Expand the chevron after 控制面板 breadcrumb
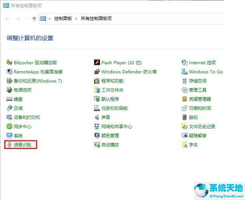This screenshot has height=200, width=245. coord(76,19)
